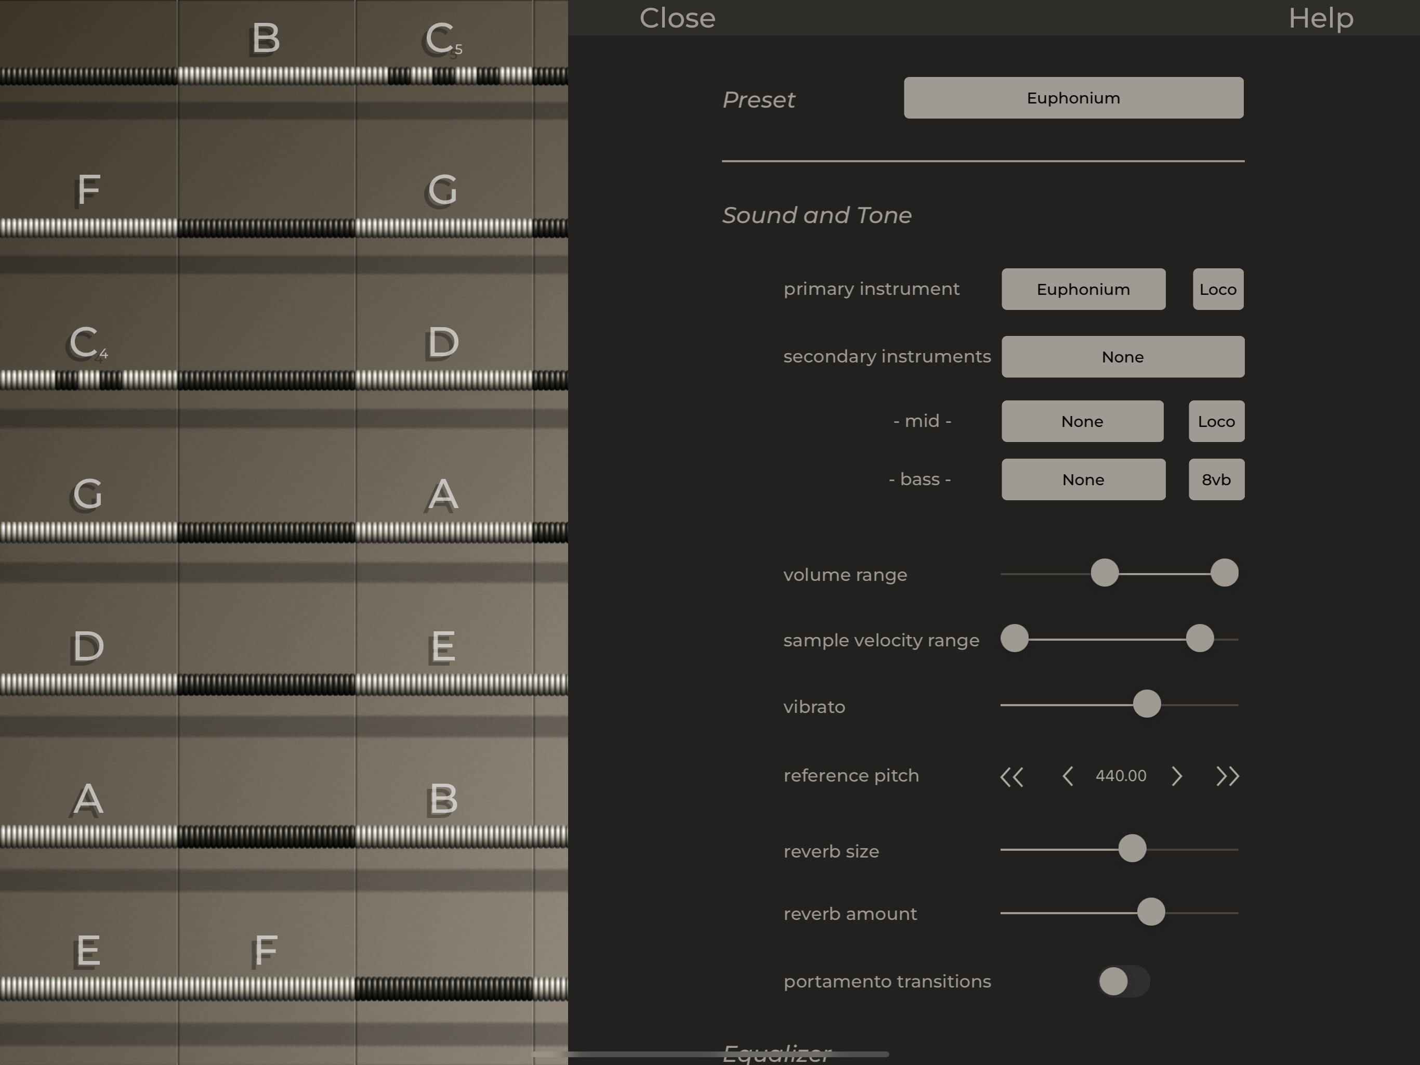Click the lower handle of volume range slider
This screenshot has width=1420, height=1065.
tap(1104, 573)
